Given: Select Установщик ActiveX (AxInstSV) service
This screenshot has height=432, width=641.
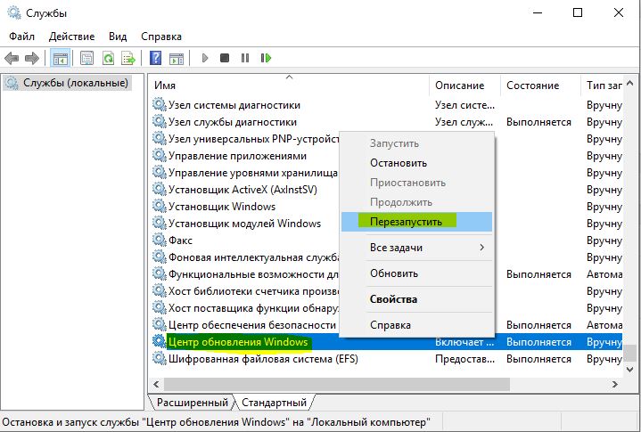Looking at the screenshot, I should tap(242, 190).
